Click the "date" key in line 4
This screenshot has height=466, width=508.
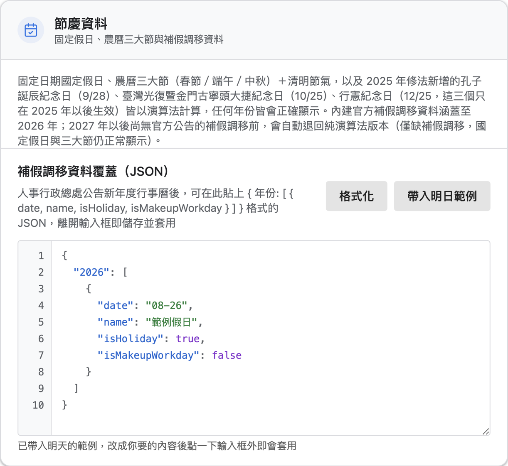click(x=115, y=305)
